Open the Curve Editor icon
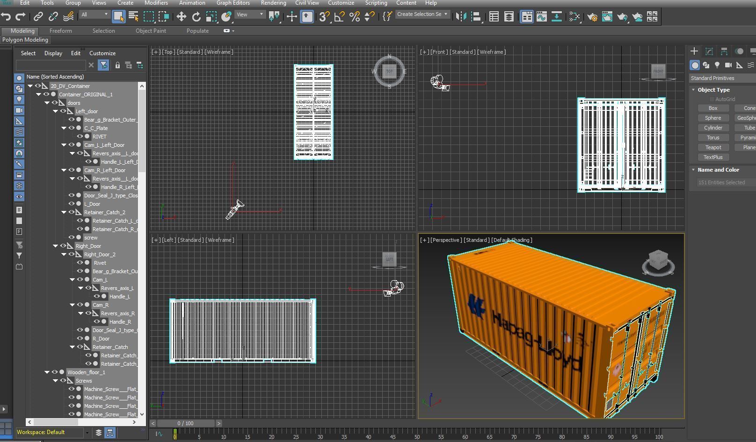 point(542,17)
